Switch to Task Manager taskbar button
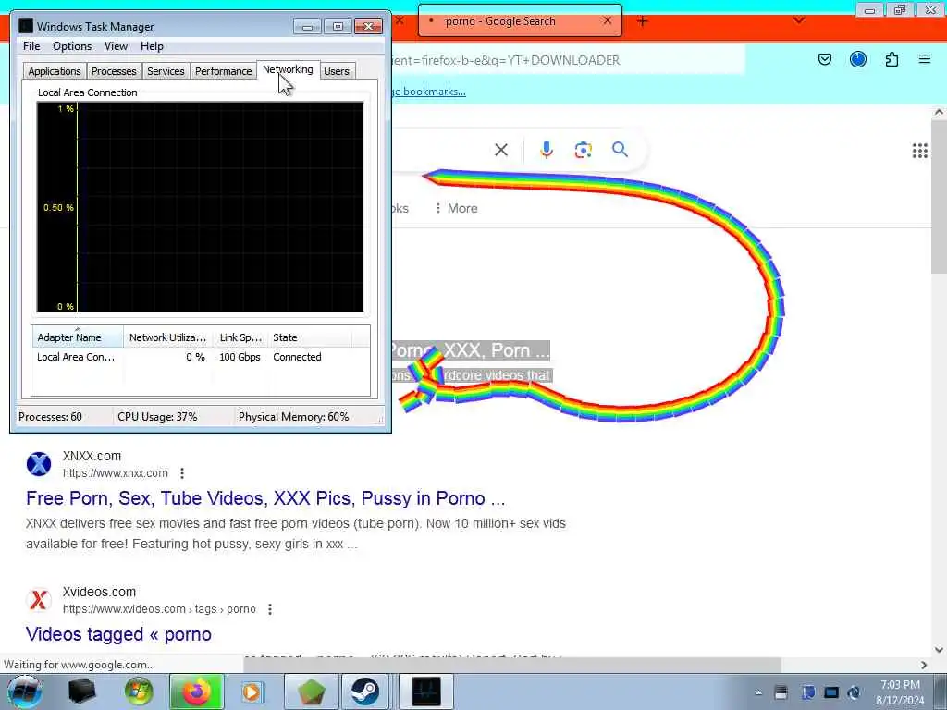947x710 pixels. tap(426, 692)
